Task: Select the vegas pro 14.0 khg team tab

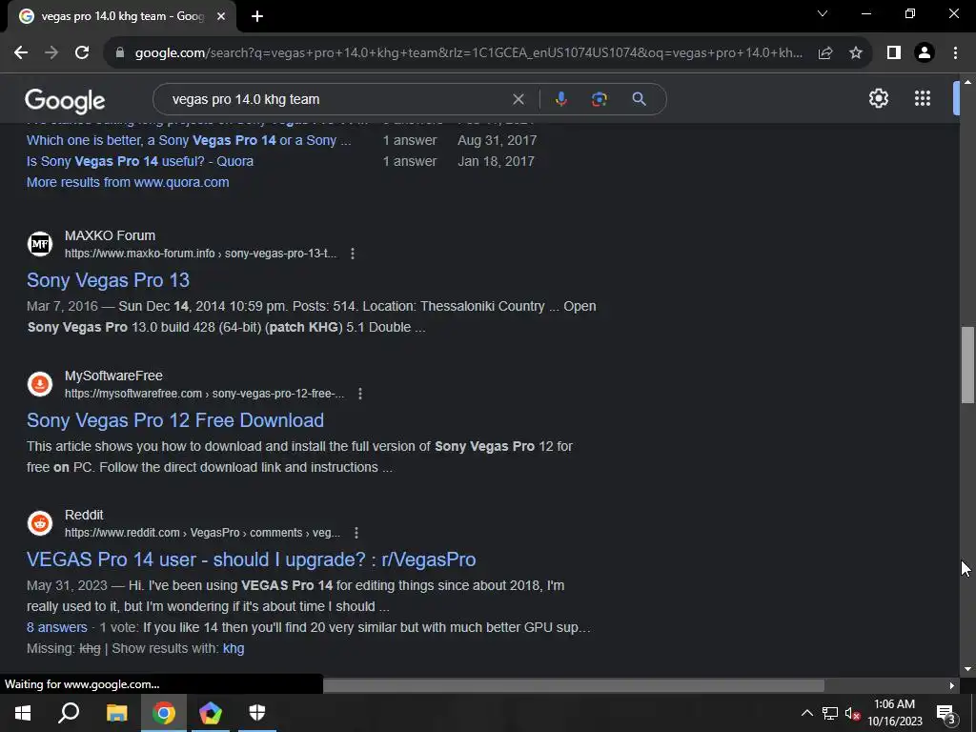Action: point(122,16)
